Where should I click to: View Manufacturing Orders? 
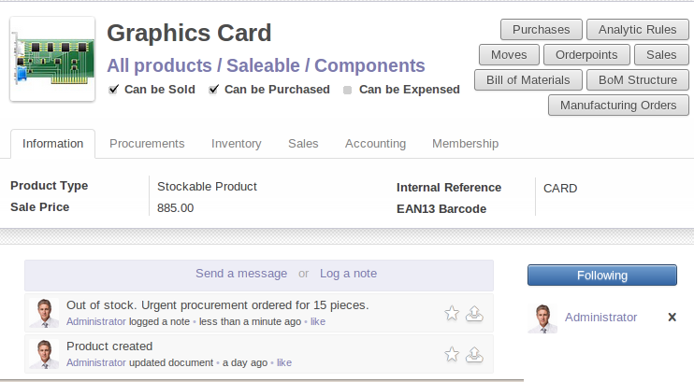coord(617,106)
